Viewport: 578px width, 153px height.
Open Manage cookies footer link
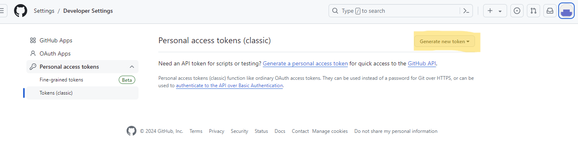tap(330, 131)
